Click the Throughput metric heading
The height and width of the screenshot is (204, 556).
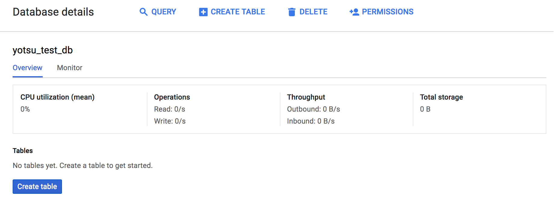click(x=306, y=97)
